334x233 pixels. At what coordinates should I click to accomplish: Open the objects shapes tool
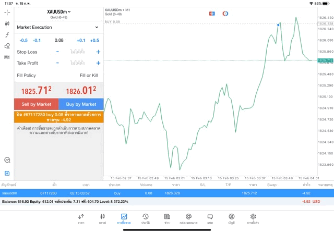click(7, 46)
